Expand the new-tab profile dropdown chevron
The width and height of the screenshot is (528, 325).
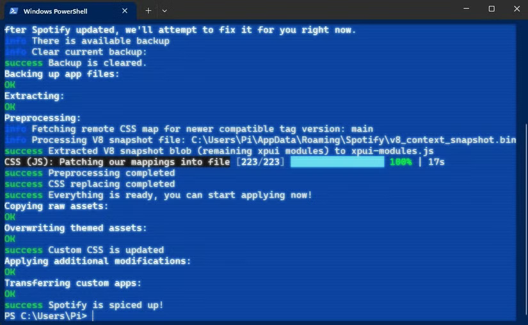coord(164,11)
